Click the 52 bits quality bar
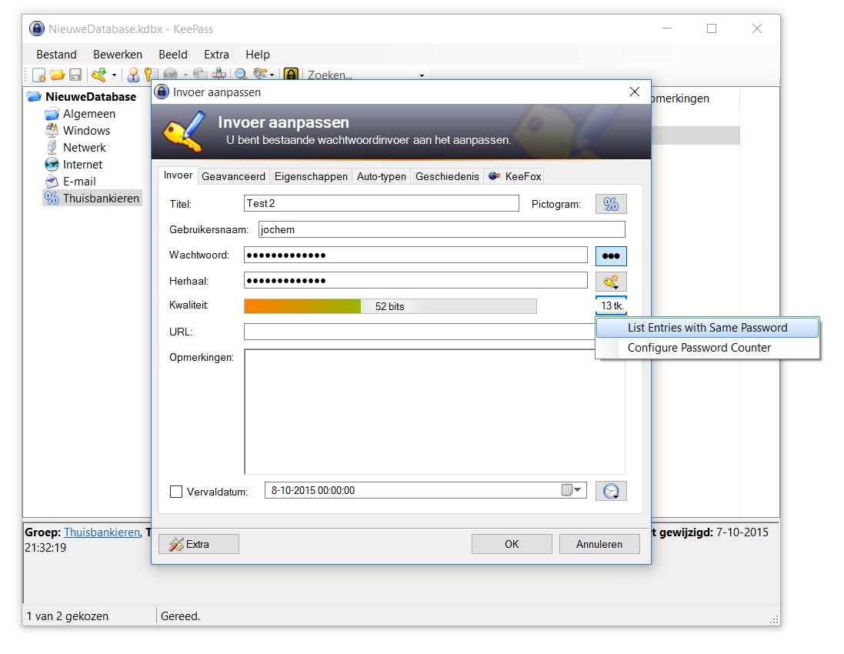The height and width of the screenshot is (654, 844). 390,306
